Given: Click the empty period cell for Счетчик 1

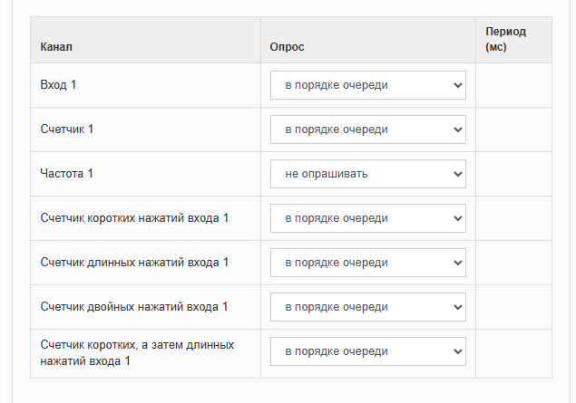Looking at the screenshot, I should coord(513,130).
